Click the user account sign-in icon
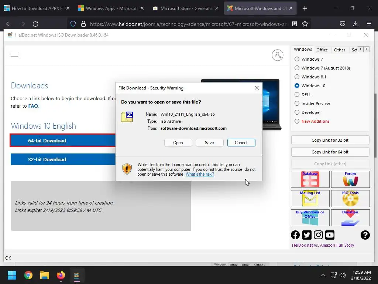378x284 pixels. (x=278, y=55)
